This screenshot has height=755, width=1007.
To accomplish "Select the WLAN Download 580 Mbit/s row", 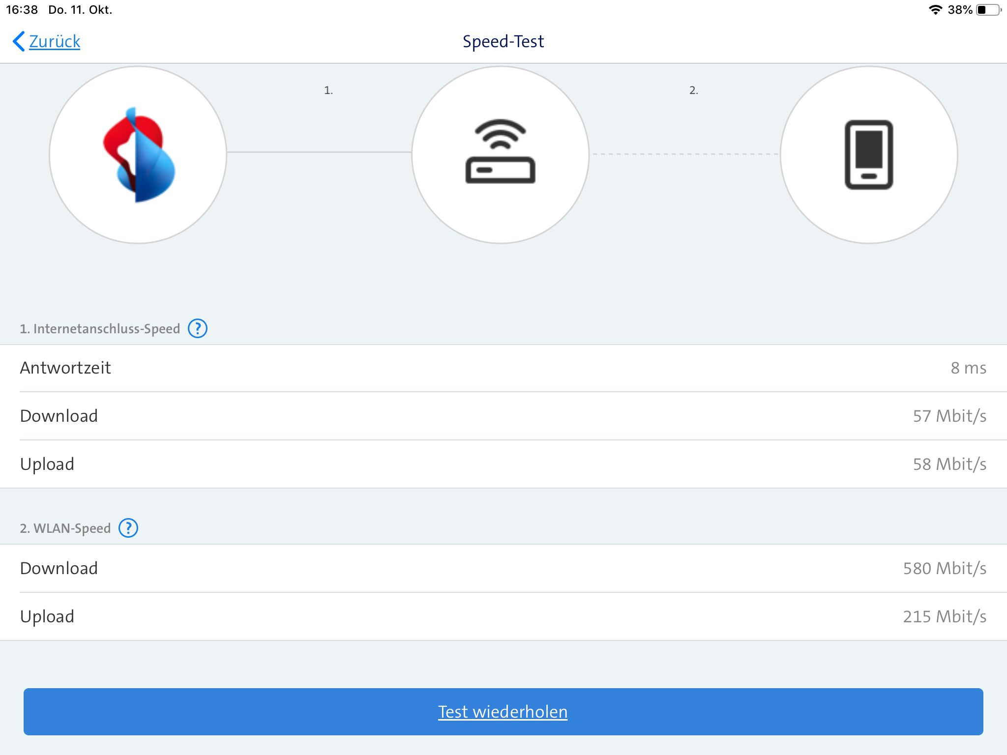I will (503, 568).
